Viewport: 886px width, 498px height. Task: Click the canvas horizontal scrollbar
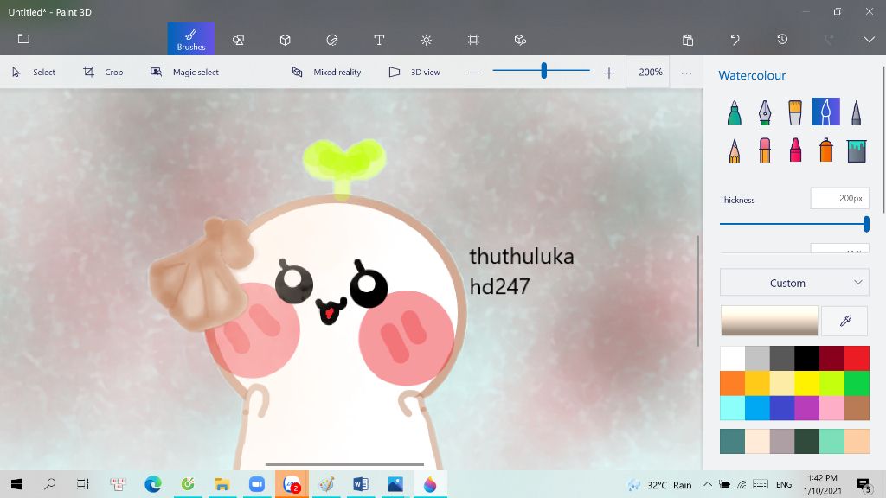pos(344,464)
